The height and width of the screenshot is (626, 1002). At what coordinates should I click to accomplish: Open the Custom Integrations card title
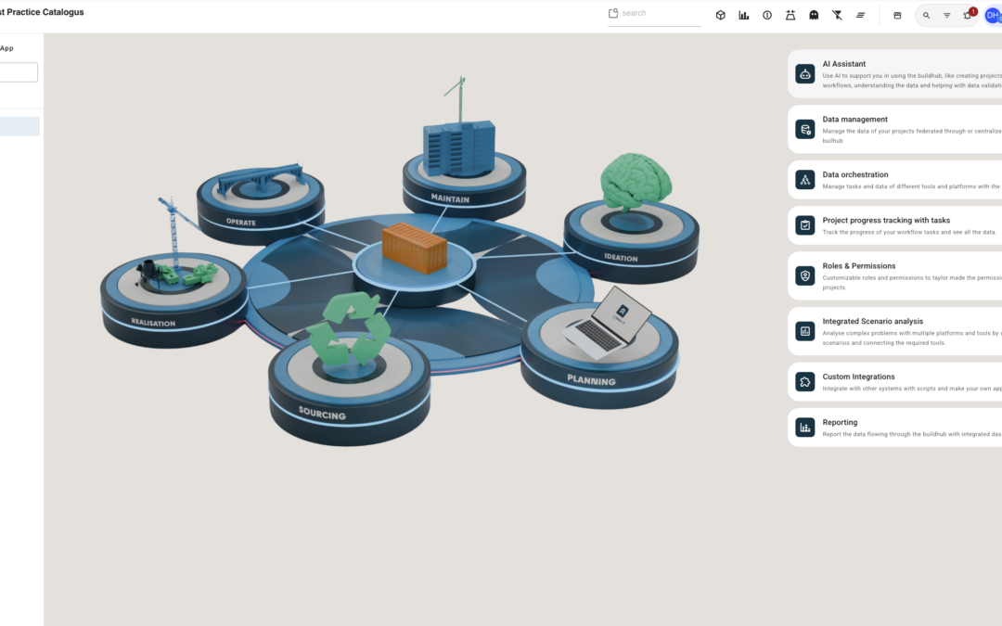[x=859, y=377]
